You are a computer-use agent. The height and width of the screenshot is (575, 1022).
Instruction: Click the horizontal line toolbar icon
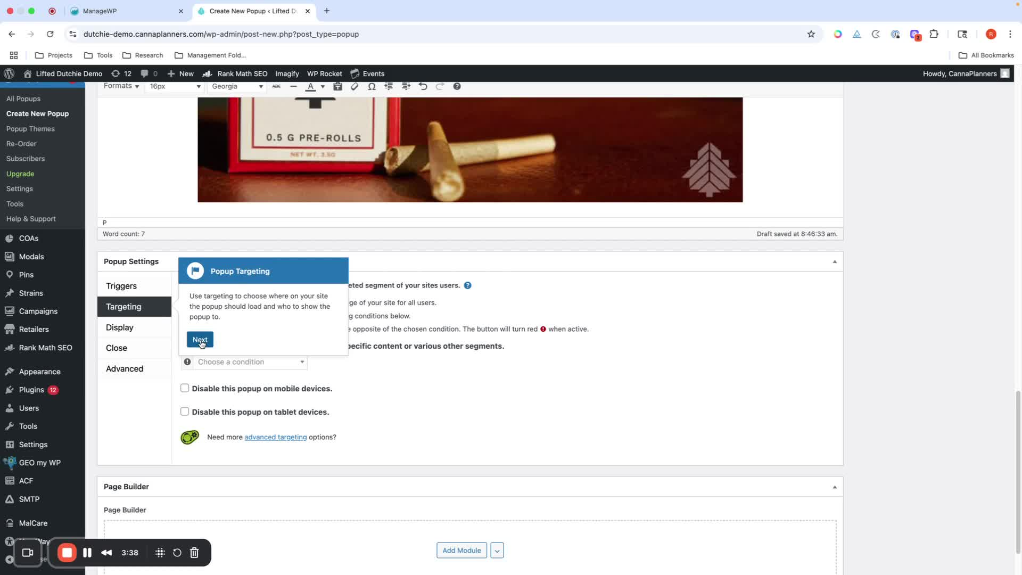293,86
